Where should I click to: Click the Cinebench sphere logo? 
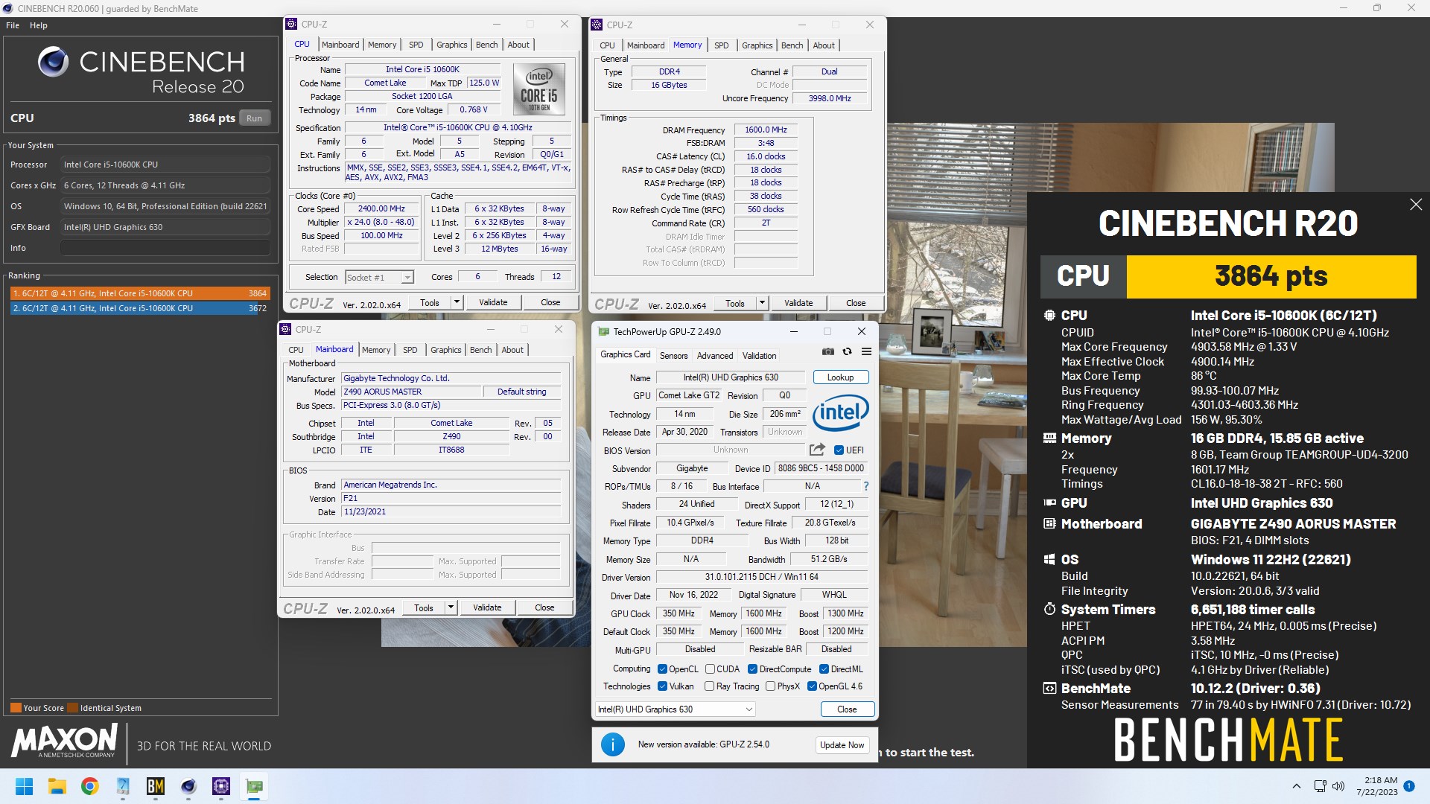click(x=53, y=62)
